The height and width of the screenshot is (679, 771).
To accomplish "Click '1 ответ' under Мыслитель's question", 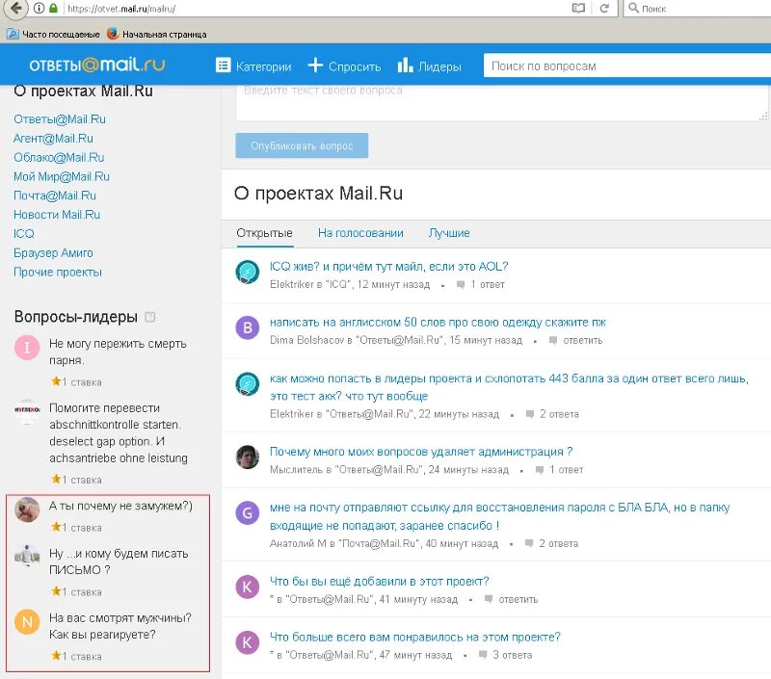I will pyautogui.click(x=566, y=470).
